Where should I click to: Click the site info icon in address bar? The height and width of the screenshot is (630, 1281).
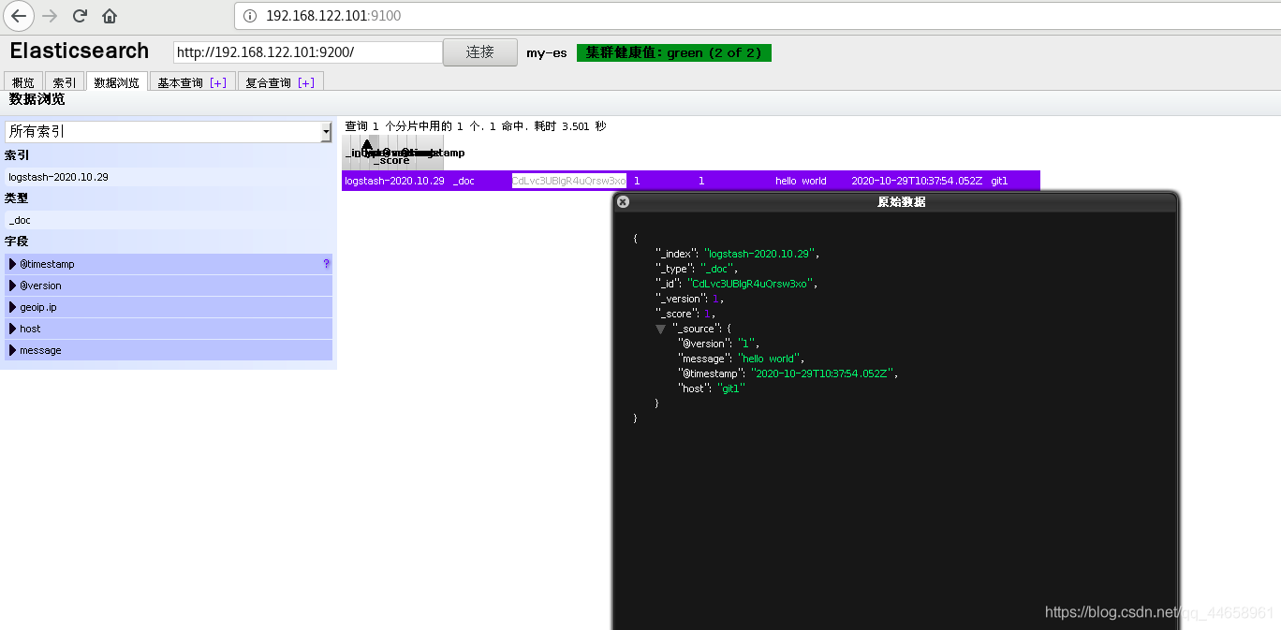(x=249, y=16)
